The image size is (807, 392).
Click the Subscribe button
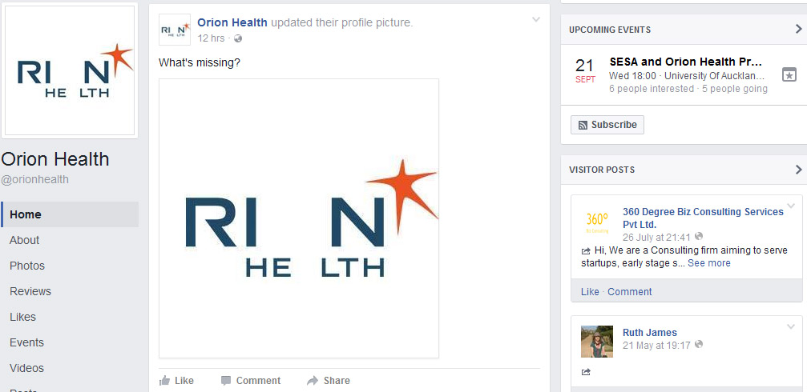click(607, 125)
